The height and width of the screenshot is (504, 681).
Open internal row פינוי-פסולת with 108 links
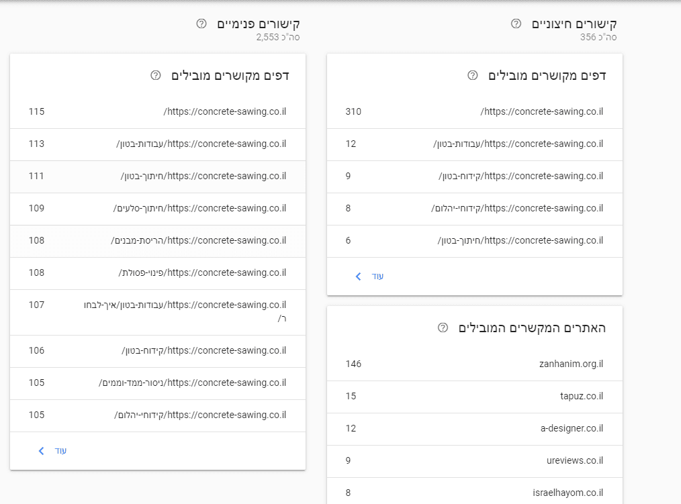(x=158, y=273)
